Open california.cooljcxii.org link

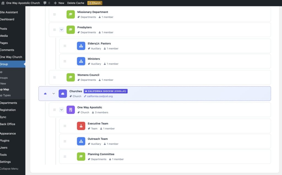100,96
